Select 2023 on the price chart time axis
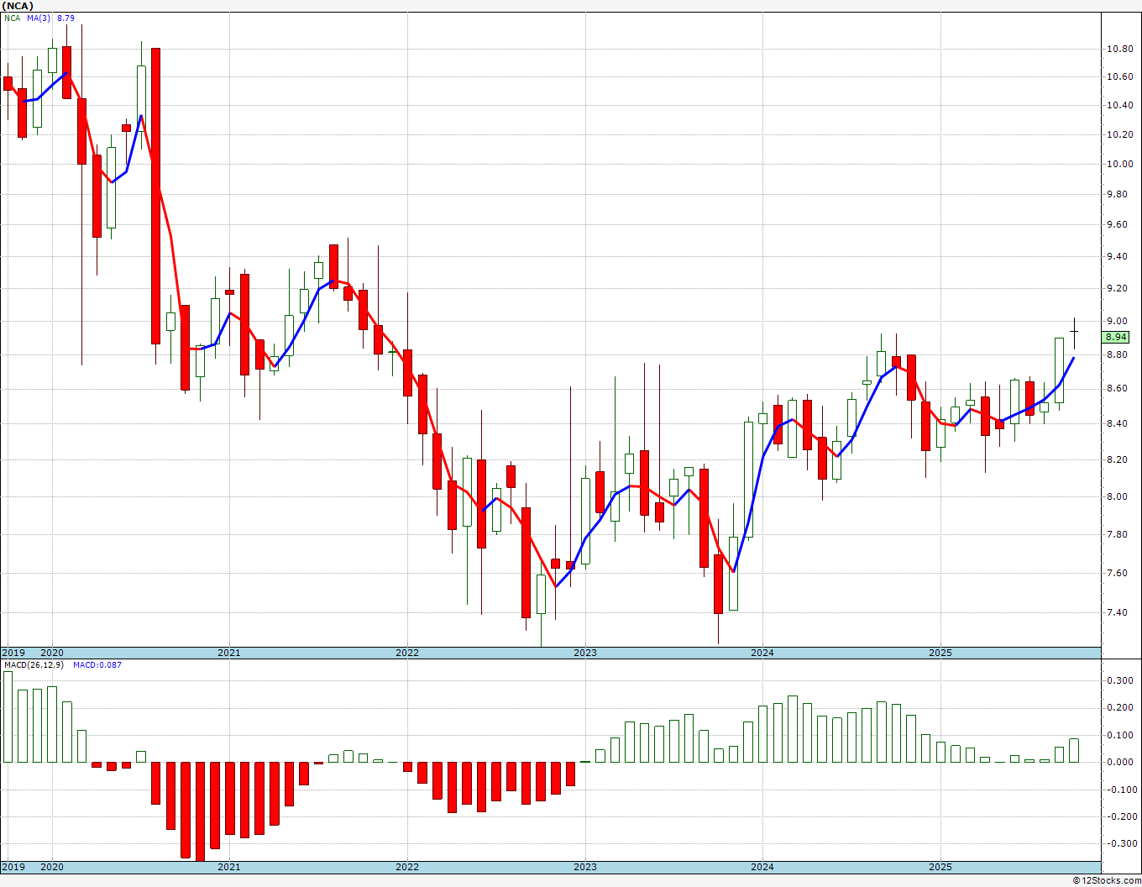This screenshot has height=887, width=1142. 585,653
